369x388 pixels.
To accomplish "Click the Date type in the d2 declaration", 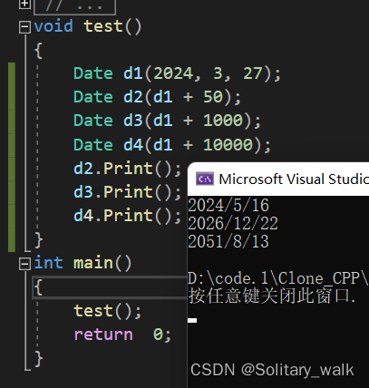I will click(x=93, y=97).
